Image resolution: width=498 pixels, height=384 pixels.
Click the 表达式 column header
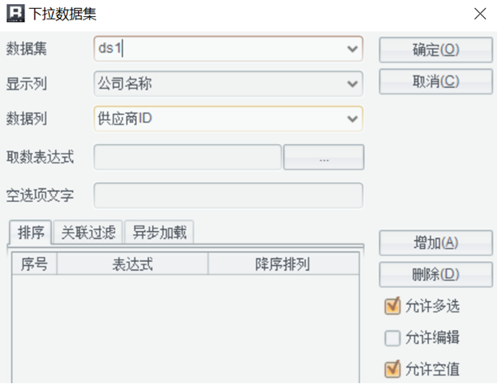tap(133, 264)
